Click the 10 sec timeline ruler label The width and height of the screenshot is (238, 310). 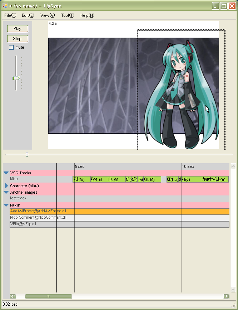pos(188,167)
